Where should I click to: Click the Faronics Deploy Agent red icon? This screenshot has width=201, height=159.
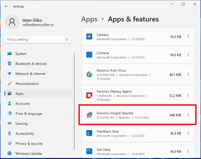(89, 95)
